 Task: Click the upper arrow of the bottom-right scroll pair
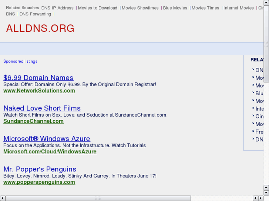click(266, 187)
